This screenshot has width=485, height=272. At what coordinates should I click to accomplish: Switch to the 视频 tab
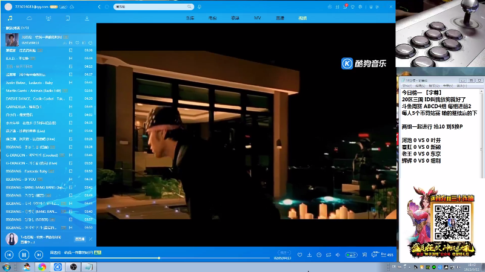pyautogui.click(x=303, y=18)
